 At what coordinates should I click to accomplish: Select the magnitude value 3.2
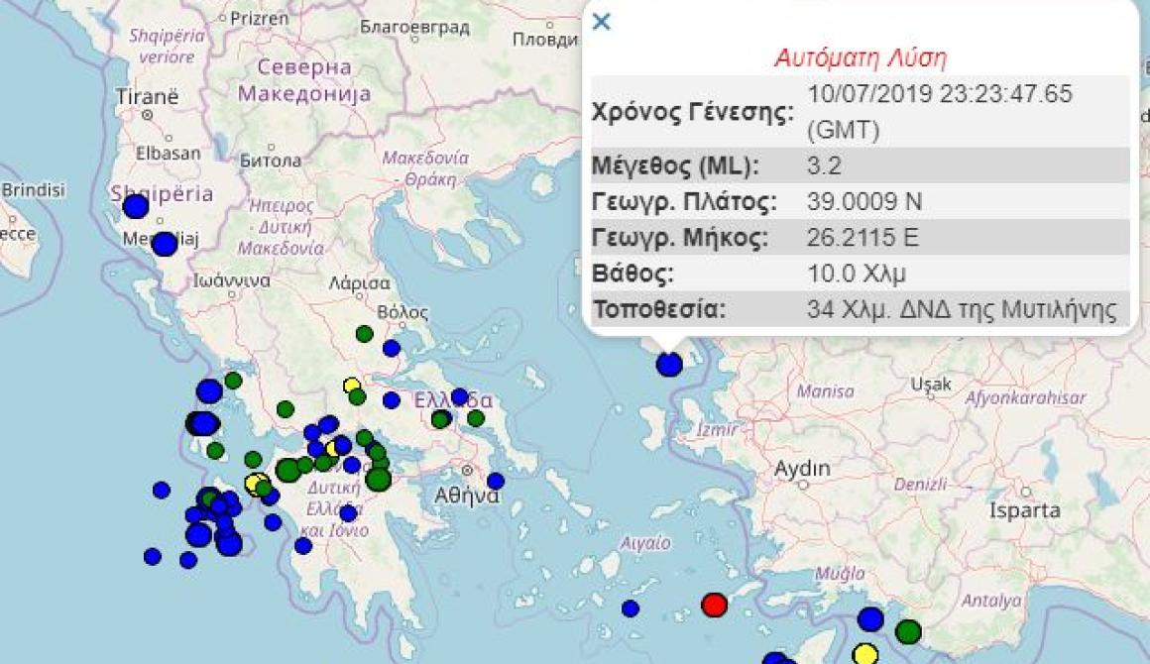click(x=824, y=165)
